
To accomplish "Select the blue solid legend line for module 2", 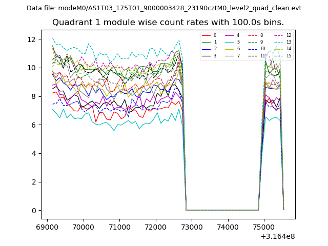I will pyautogui.click(x=206, y=49).
